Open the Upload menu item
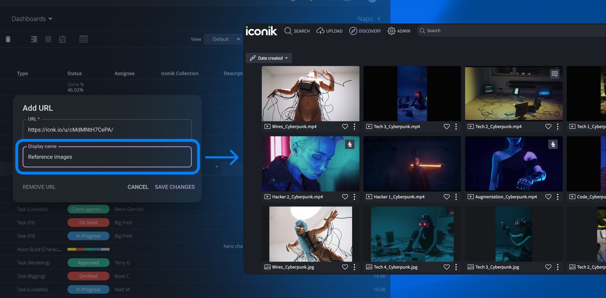The image size is (606, 298). tap(330, 31)
